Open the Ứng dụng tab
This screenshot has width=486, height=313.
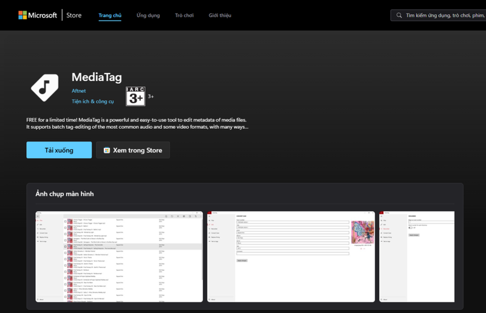(148, 15)
